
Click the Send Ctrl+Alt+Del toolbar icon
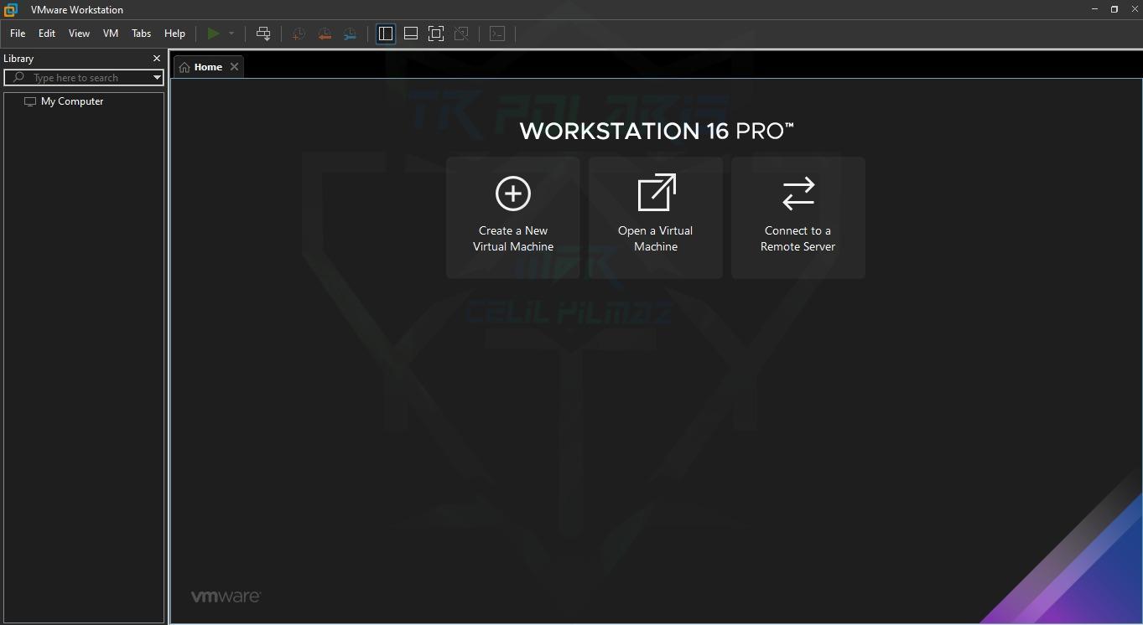tap(263, 34)
